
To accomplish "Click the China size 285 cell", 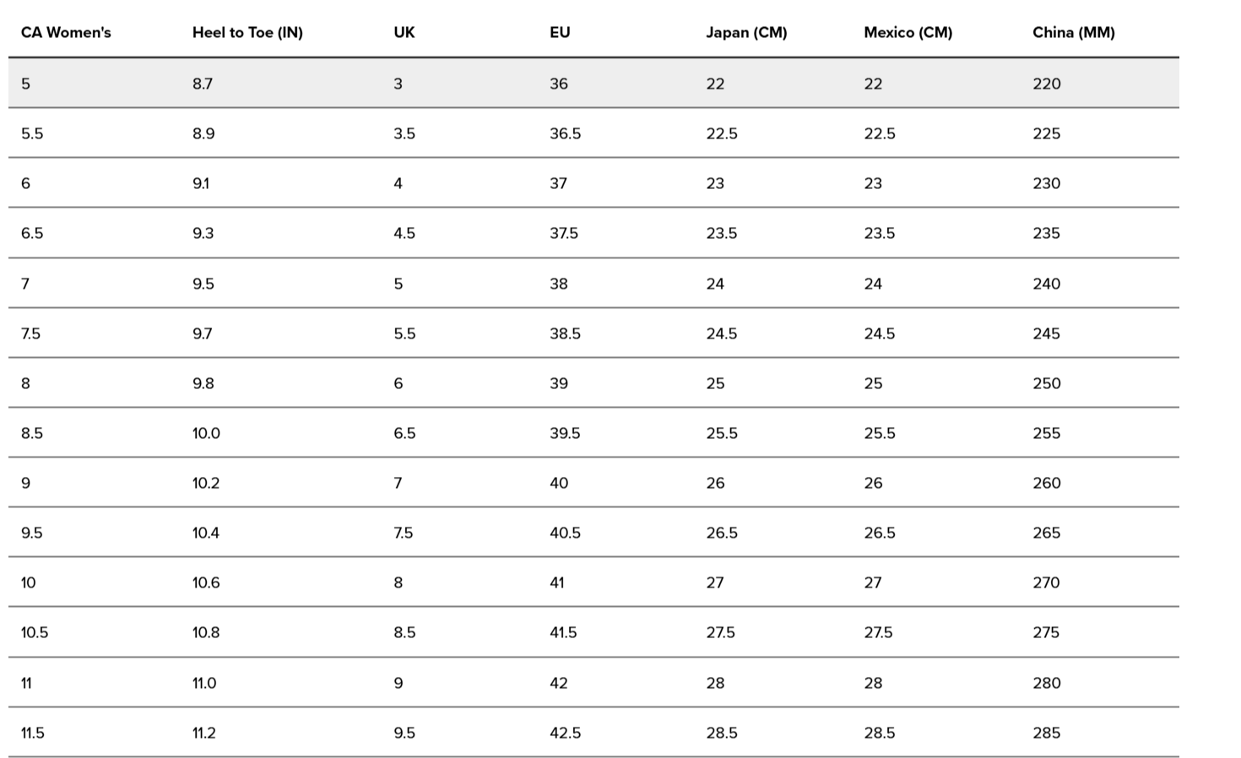I will pyautogui.click(x=1046, y=733).
